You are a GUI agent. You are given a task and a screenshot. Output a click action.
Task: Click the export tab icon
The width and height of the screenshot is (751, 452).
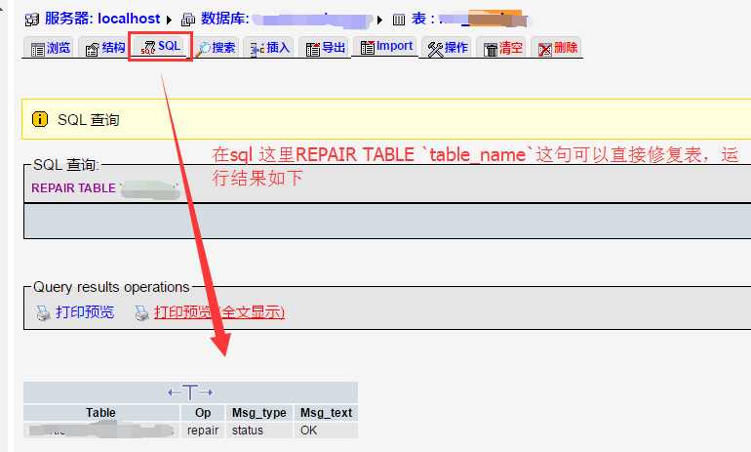click(313, 49)
